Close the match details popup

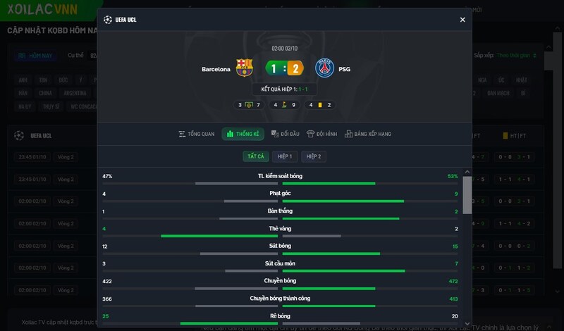coord(462,20)
